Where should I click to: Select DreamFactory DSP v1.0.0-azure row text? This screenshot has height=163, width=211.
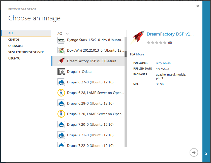92,61
